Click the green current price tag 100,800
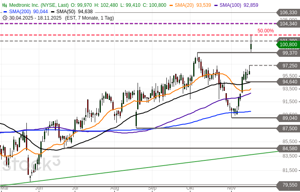 [x=288, y=44]
